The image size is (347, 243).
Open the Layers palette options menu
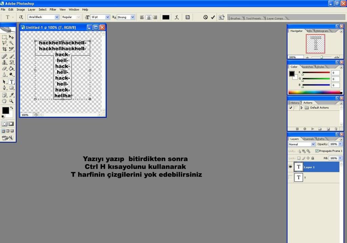341,139
